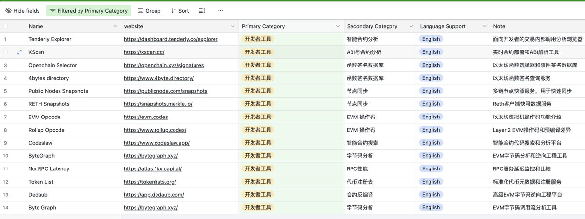Open the Primary Category column dropdown arrow
This screenshot has height=219, width=585.
338,26
